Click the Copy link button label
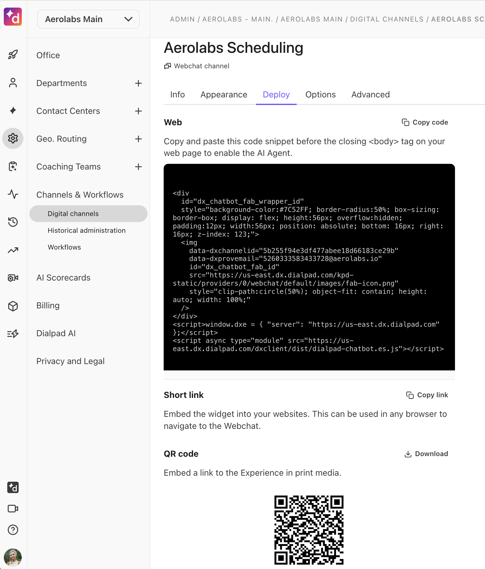The image size is (485, 569). pos(433,395)
